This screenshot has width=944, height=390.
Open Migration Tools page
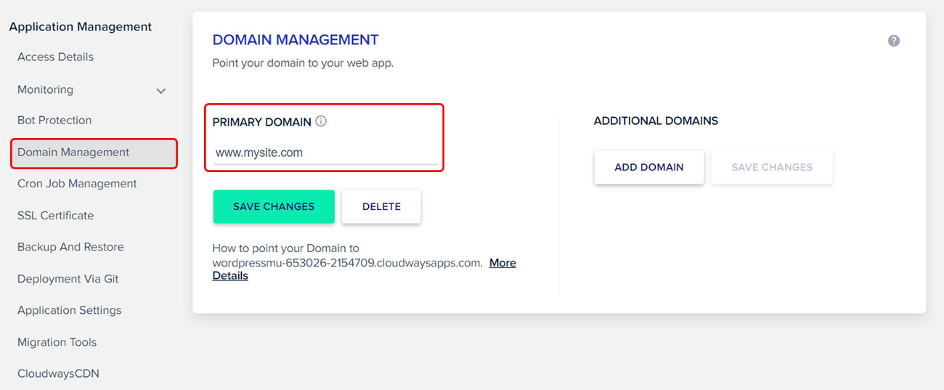57,342
